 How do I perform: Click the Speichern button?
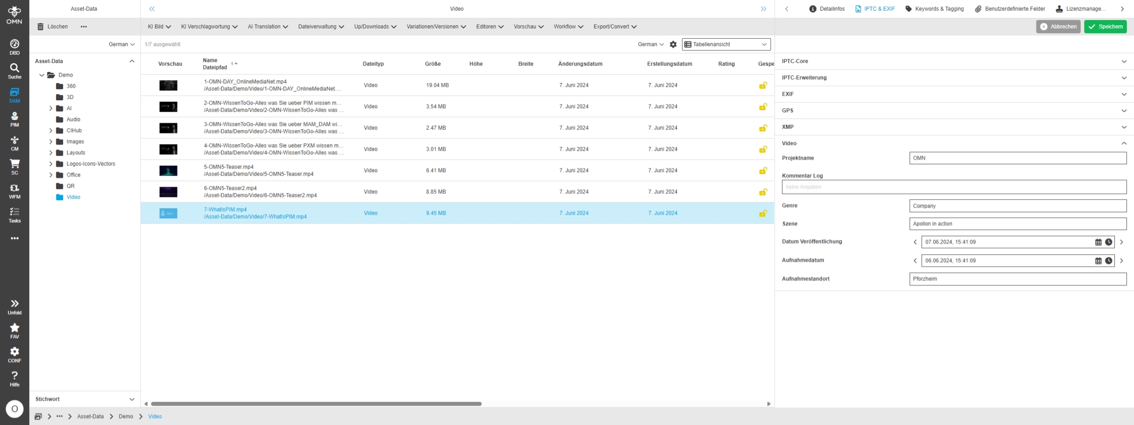click(1105, 27)
